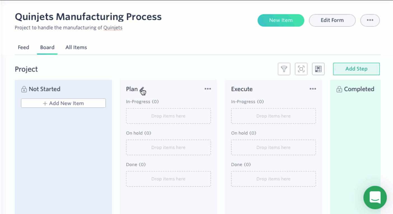Viewport: 393px width, 214px height.
Task: Click the Plan Done drop area
Action: point(169,179)
